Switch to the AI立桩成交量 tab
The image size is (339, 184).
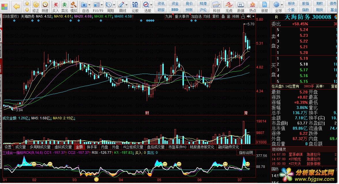133,147
